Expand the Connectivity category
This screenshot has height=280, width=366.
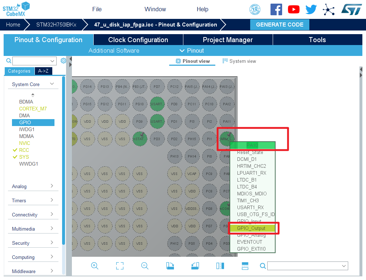pos(33,215)
